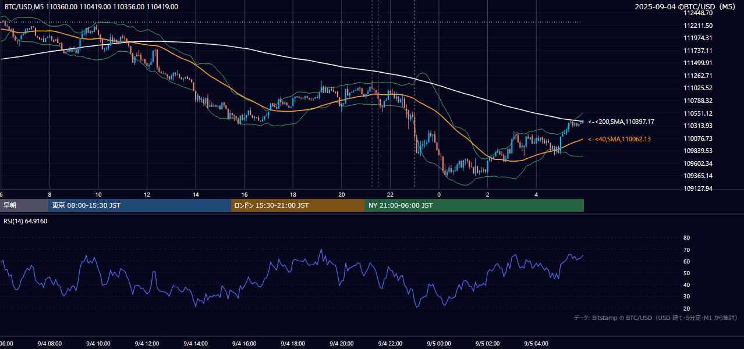Click price axis label 110788.32

tap(698, 101)
